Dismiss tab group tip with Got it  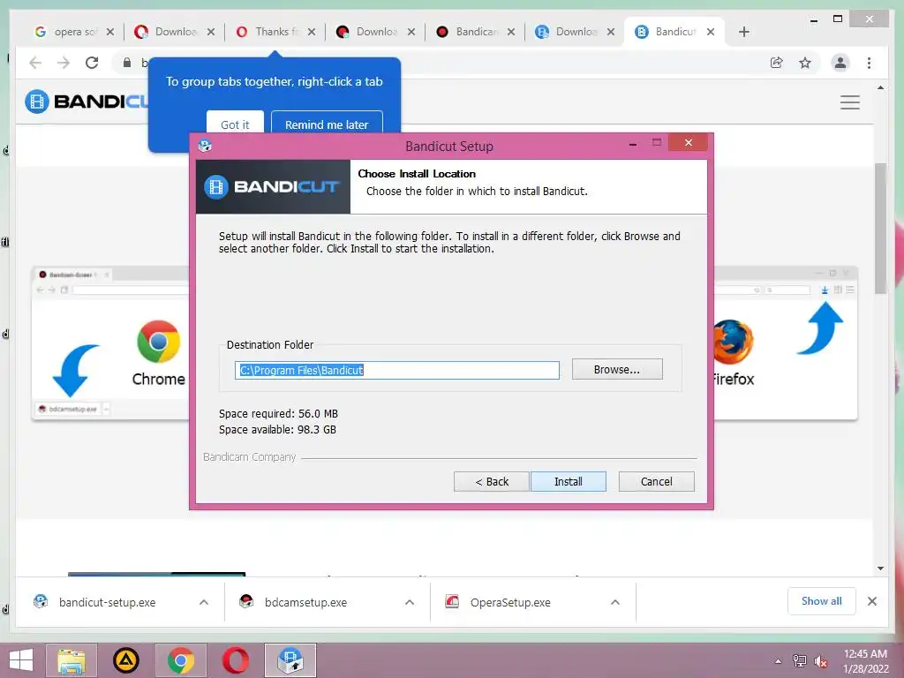tap(235, 124)
